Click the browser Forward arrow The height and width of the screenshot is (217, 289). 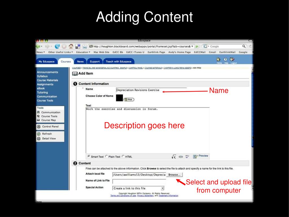click(x=47, y=46)
